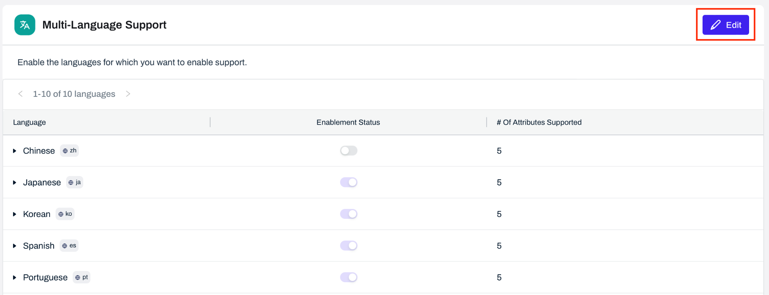Go to previous page of languages
This screenshot has width=769, height=295.
(x=21, y=94)
